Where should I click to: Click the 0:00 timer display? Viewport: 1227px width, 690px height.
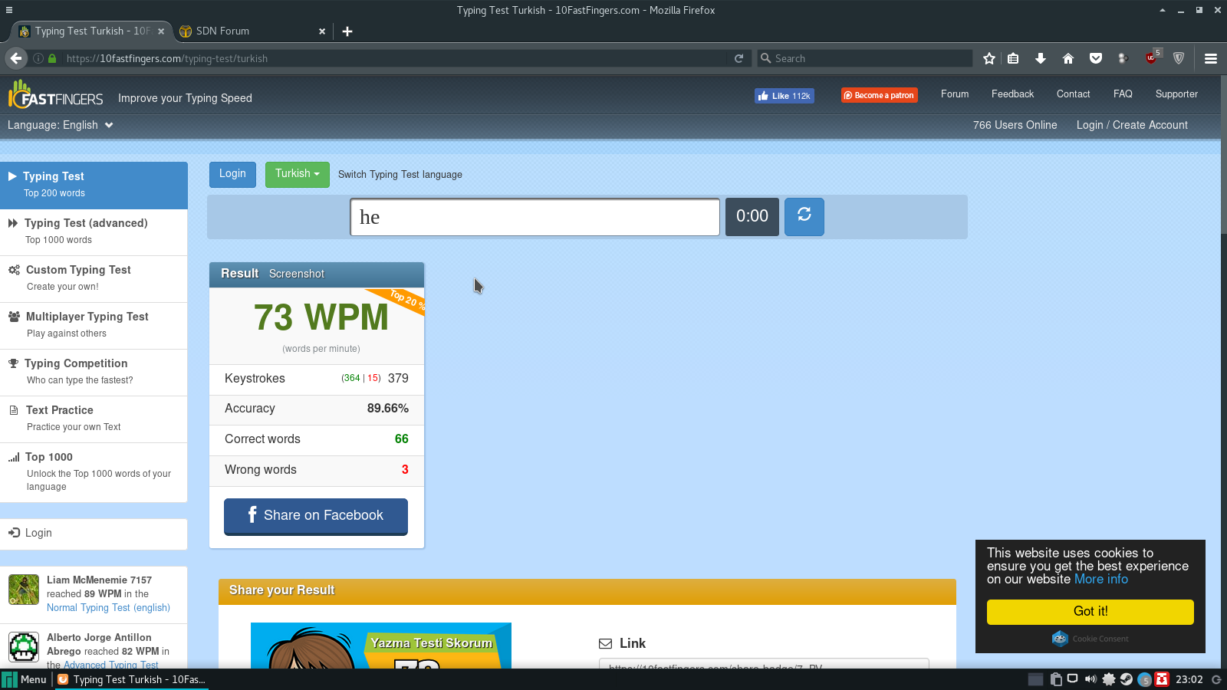(752, 216)
